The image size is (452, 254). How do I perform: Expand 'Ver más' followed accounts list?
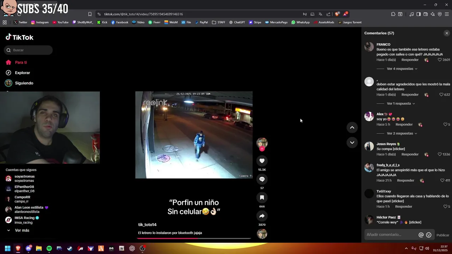[22, 230]
